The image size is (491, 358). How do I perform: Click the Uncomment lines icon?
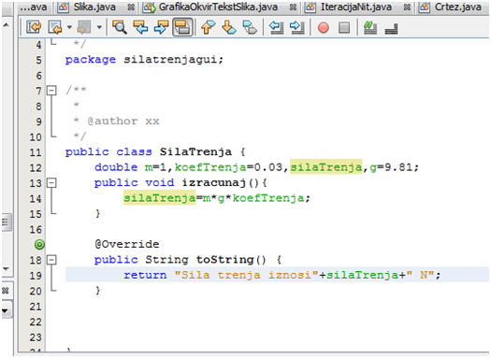coord(391,29)
